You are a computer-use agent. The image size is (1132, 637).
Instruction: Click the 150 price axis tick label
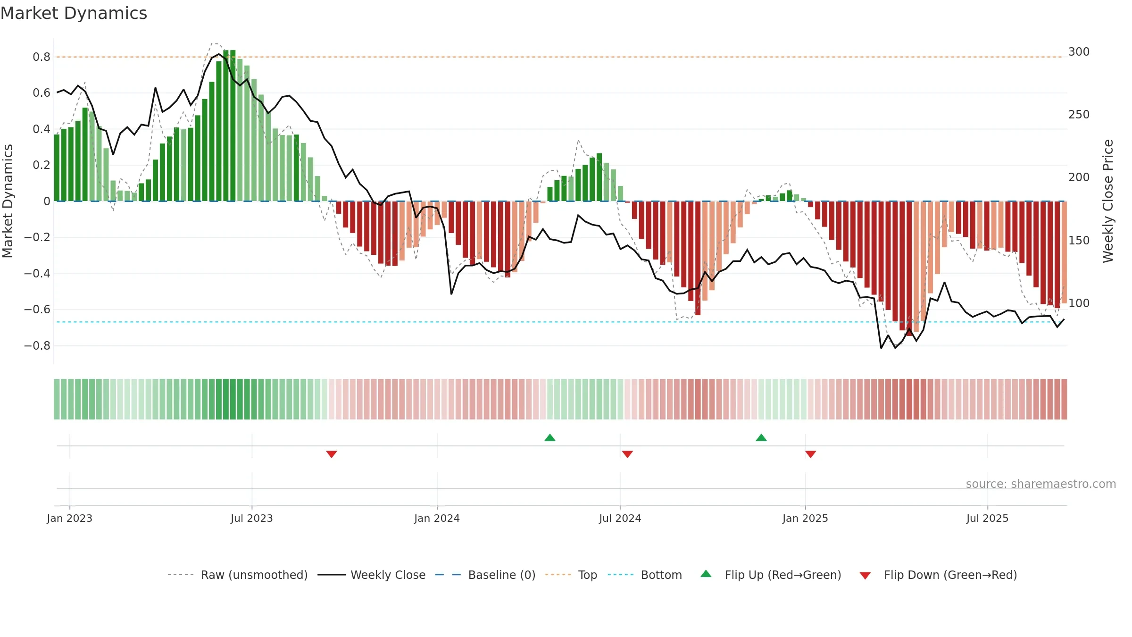(x=1079, y=241)
